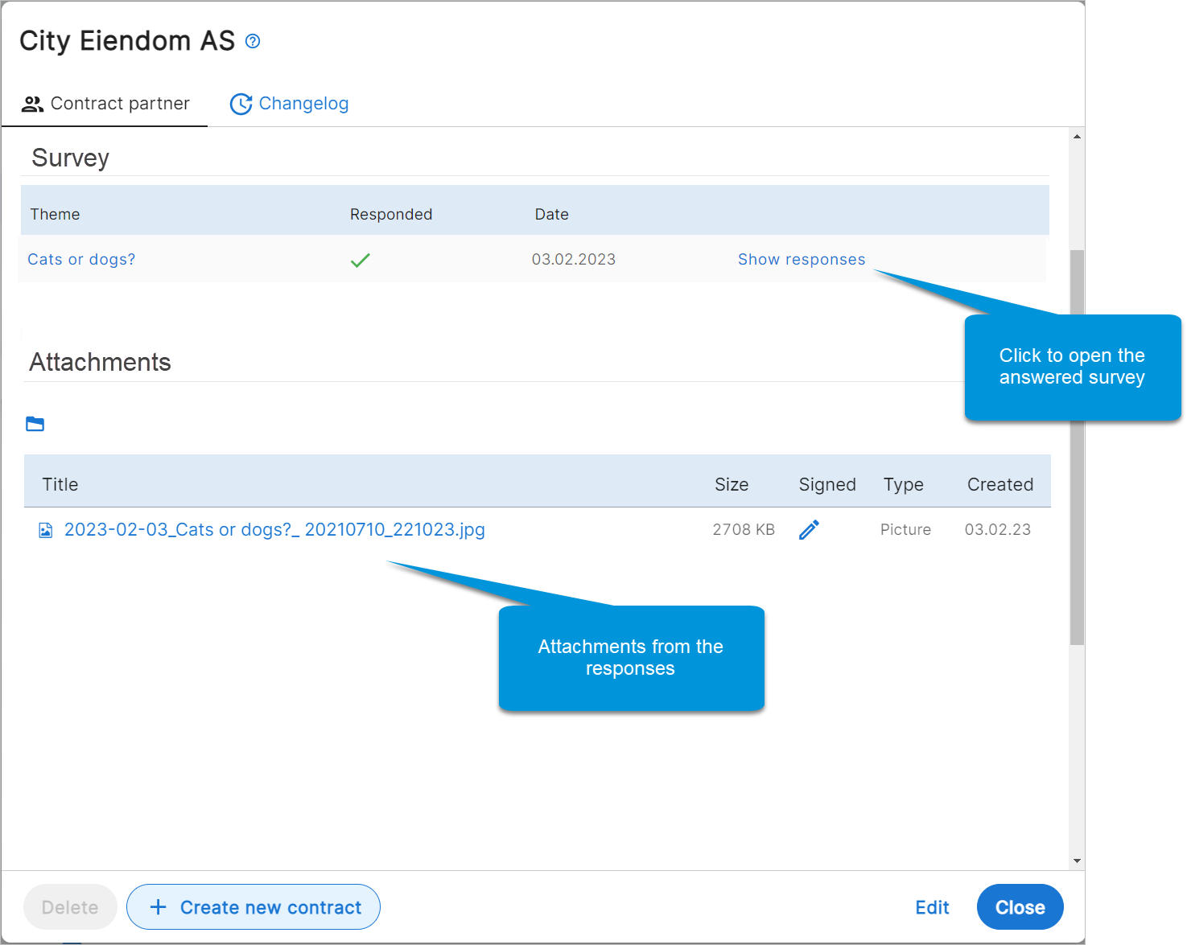Open the attachment 2023-02-03_Cats or dogs?_ 20210710_221023.jpg
The height and width of the screenshot is (945, 1187).
[x=274, y=529]
